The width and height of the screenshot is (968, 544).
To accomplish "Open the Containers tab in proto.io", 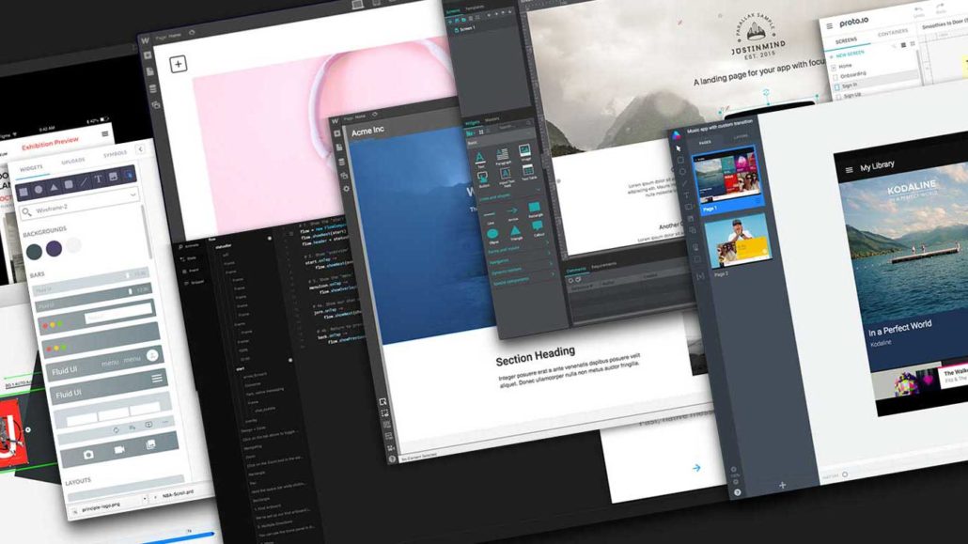I will click(892, 32).
